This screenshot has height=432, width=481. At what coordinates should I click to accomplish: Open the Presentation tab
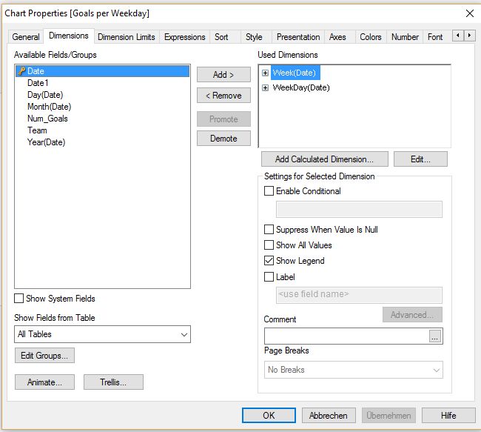(x=297, y=37)
